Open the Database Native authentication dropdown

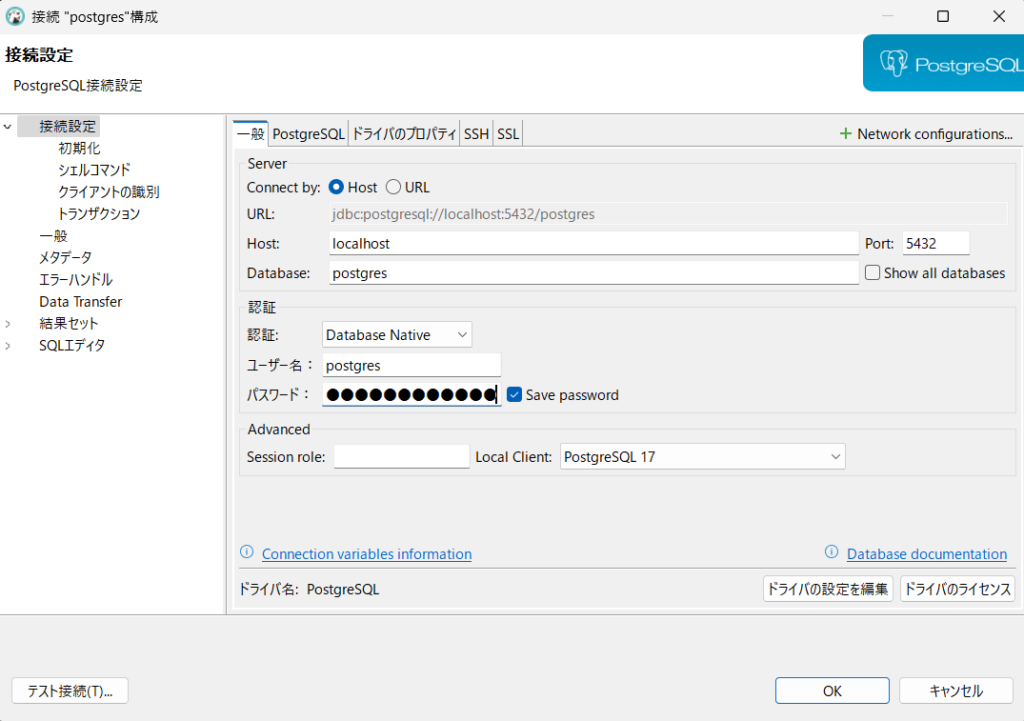[x=396, y=335]
